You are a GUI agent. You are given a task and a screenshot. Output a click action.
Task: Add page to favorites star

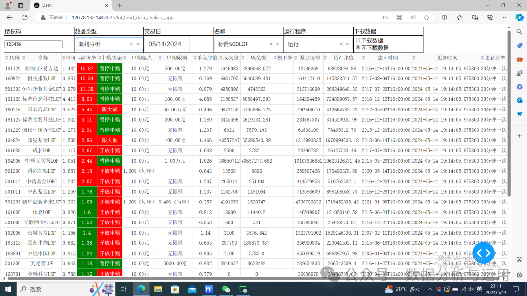point(426,18)
